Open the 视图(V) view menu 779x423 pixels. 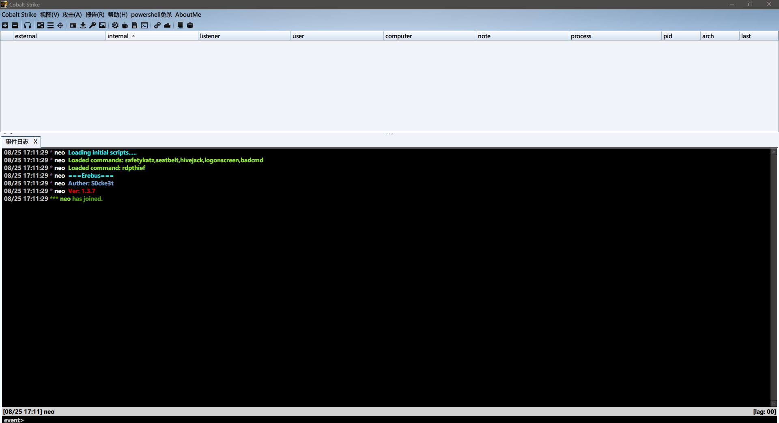(49, 15)
